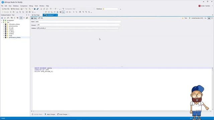Click the highlighted toggle icon in Database Explorer toolbar

[x=21, y=18]
